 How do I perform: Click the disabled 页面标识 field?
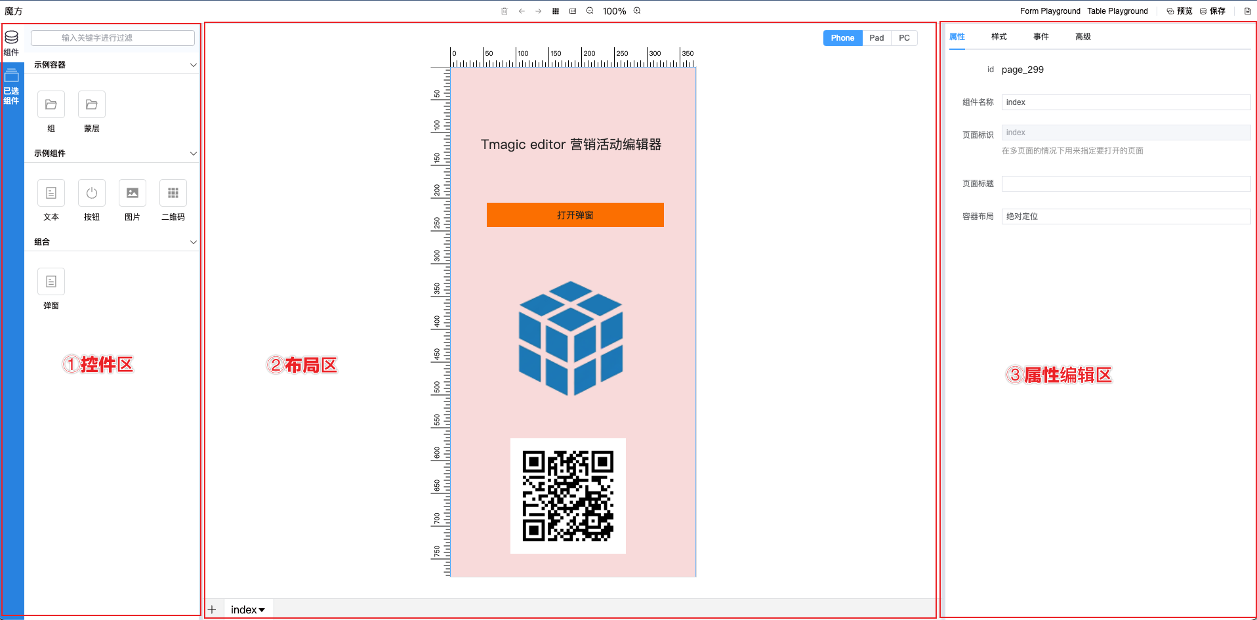pos(1126,133)
